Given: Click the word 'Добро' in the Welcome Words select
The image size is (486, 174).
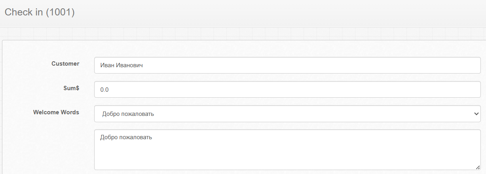Looking at the screenshot, I should [110, 114].
